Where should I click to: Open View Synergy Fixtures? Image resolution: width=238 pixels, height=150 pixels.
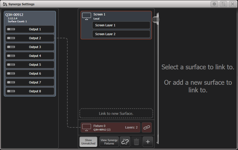pyautogui.click(x=109, y=142)
